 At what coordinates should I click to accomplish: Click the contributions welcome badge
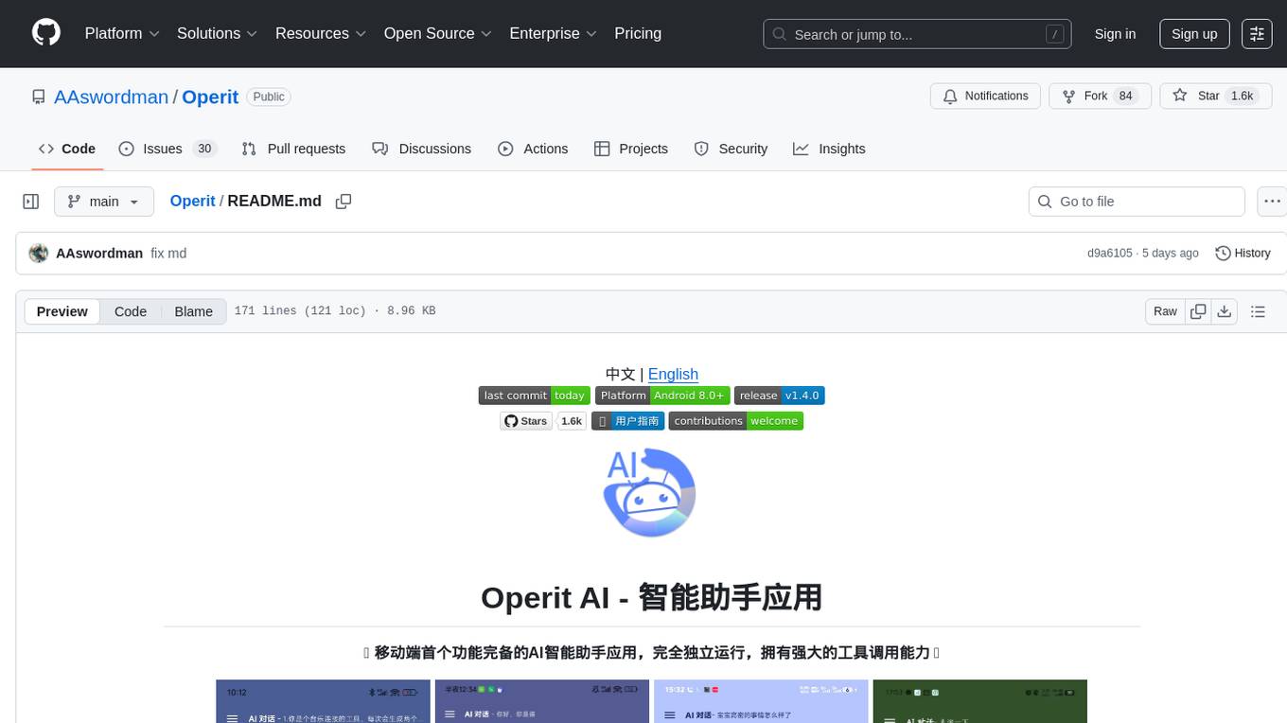click(736, 421)
